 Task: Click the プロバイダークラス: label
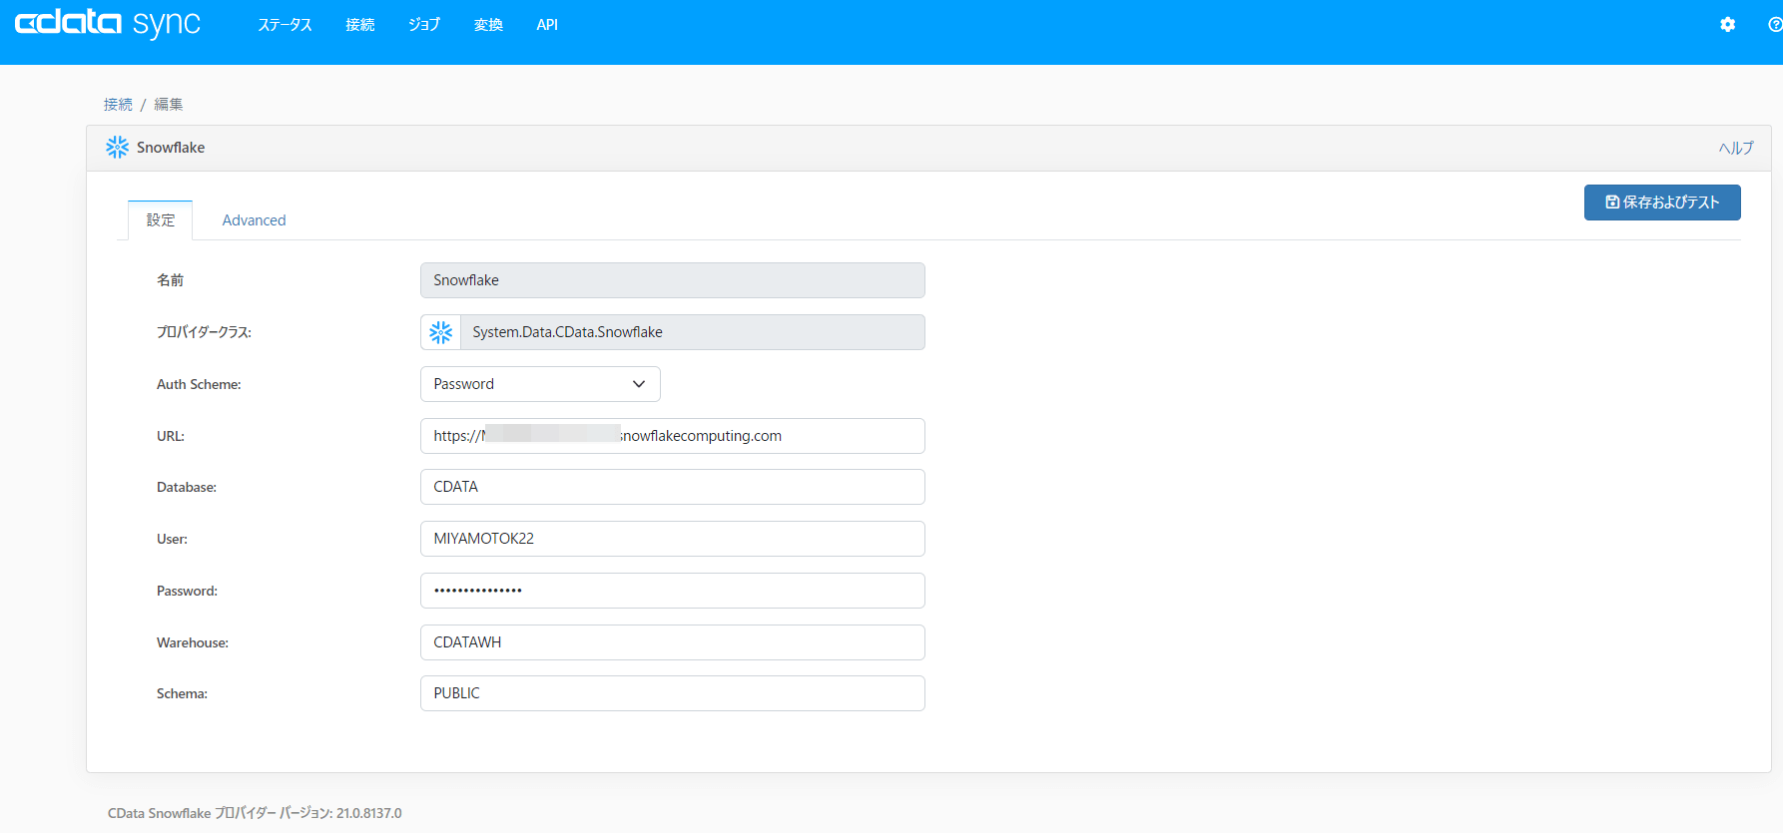point(204,332)
